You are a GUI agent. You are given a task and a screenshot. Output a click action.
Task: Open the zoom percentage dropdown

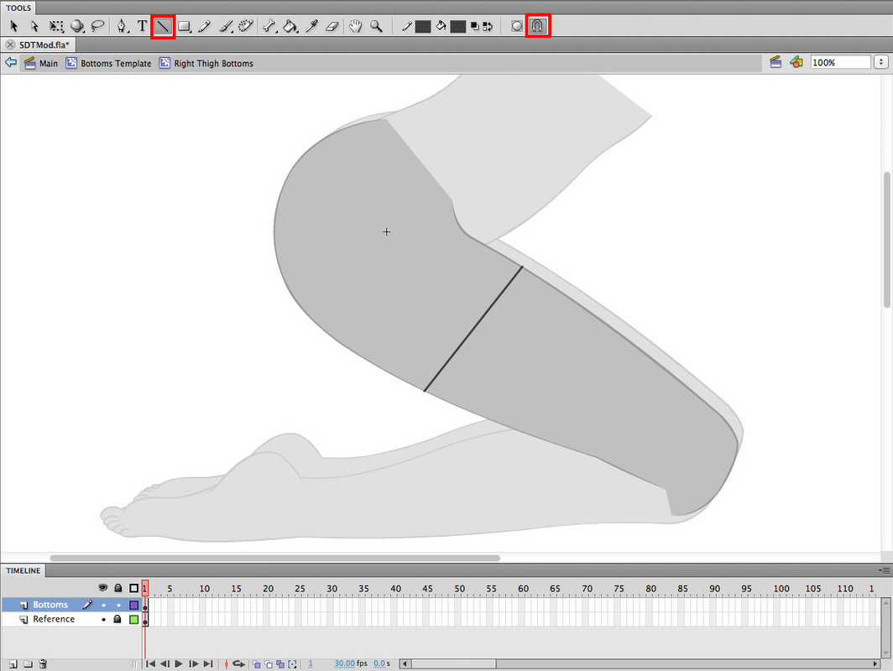880,62
